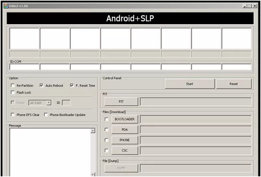This screenshot has width=261, height=177.
Task: Click the Message log scrollbar up arrow
Action: click(93, 131)
